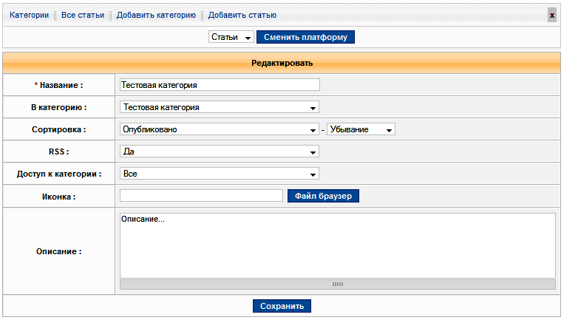The image size is (564, 320).
Task: Expand the В категорию dropdown
Action: 219,107
